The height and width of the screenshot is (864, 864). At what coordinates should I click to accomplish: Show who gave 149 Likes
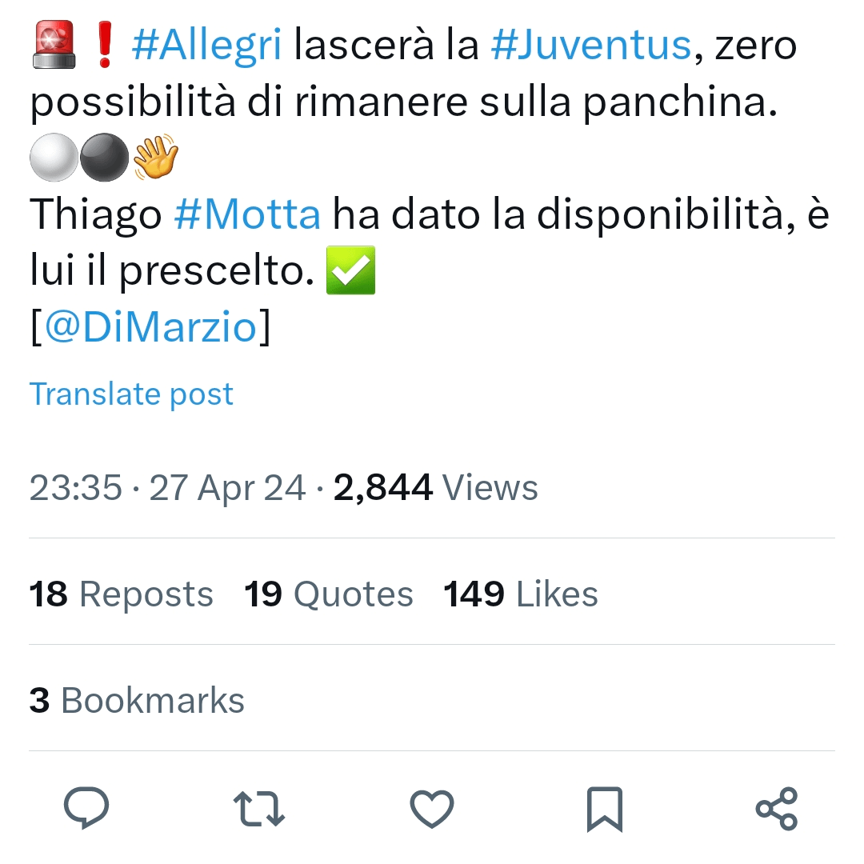pos(521,594)
